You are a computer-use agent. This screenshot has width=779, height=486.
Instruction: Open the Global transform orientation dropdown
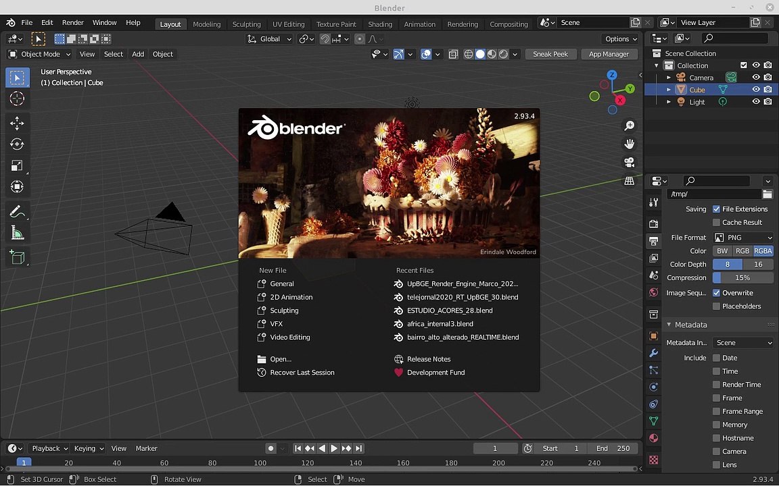(269, 39)
